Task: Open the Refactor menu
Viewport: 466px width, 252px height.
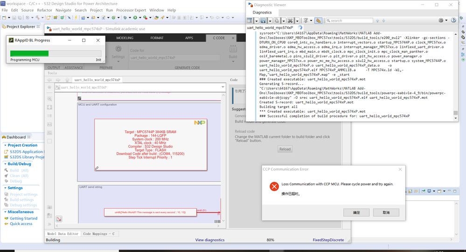Action: (x=45, y=10)
